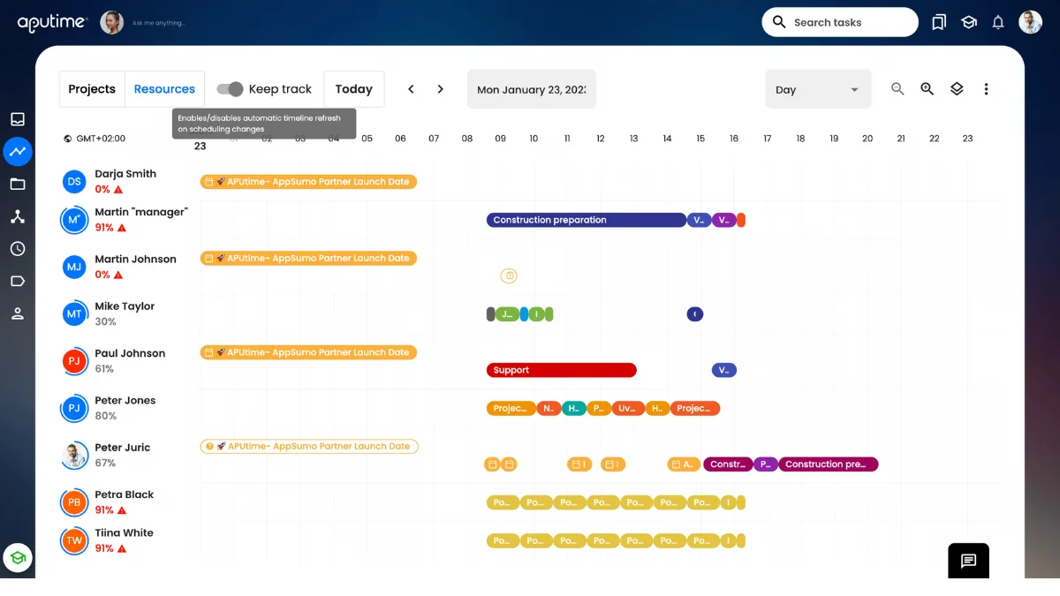
Task: Switch to the Resources tab
Action: [164, 89]
